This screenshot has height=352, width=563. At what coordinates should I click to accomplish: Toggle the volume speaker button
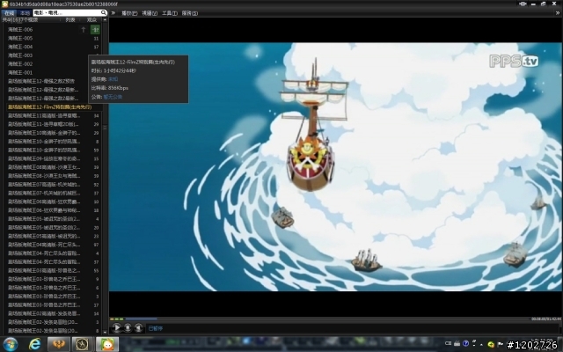pos(138,327)
